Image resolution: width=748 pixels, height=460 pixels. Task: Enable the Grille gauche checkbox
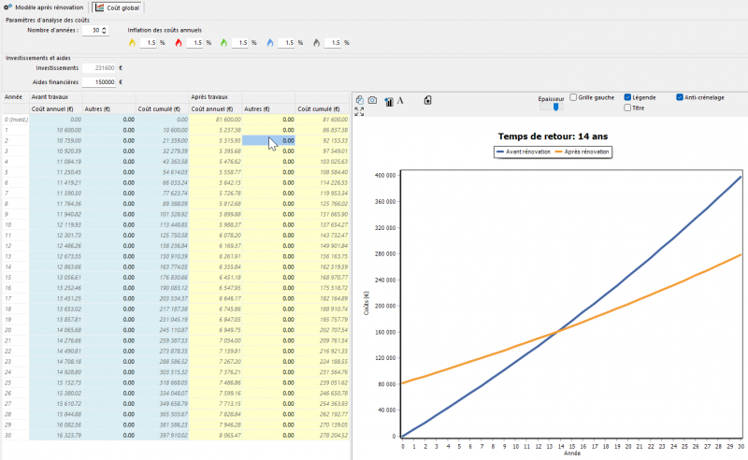coord(573,97)
